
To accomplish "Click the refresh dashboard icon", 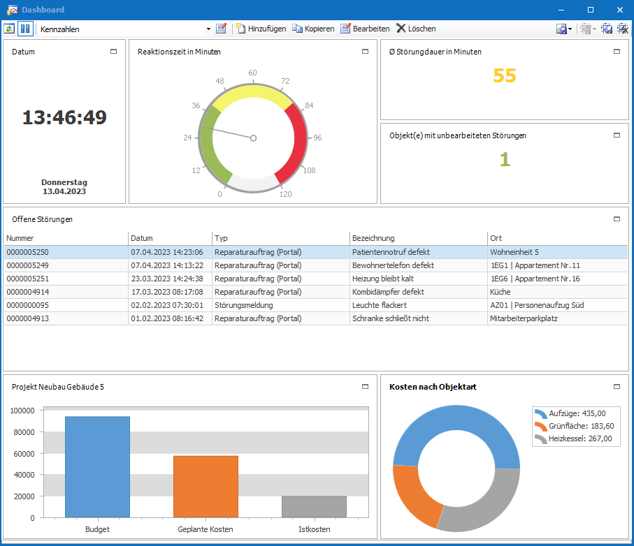I will [9, 29].
